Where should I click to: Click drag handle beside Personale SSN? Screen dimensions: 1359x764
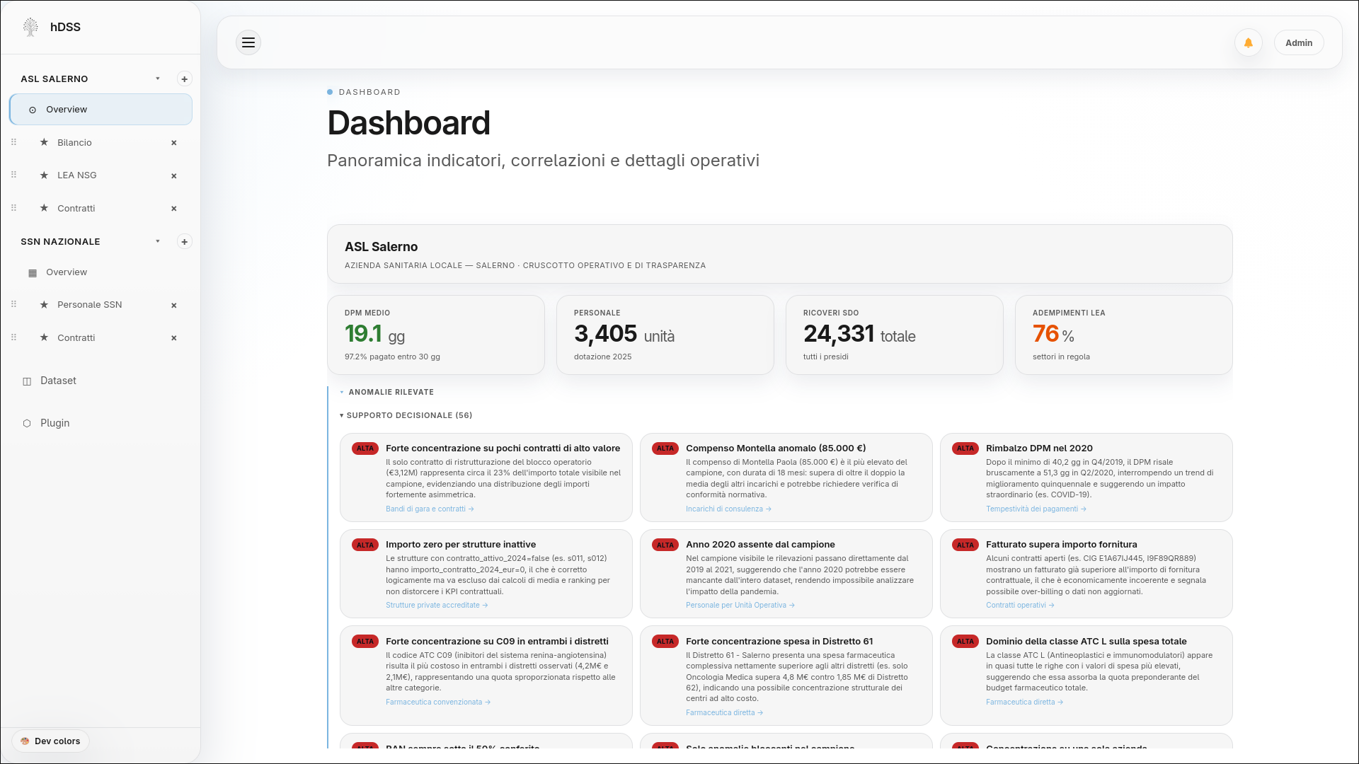[x=13, y=304]
